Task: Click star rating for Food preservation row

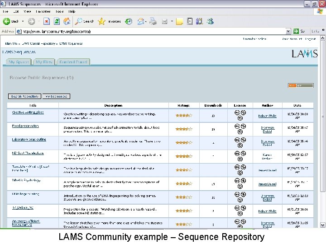Action: (x=184, y=129)
